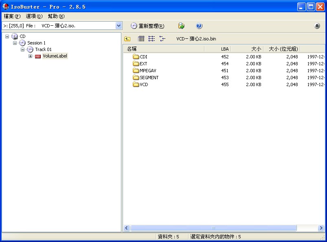
Task: Close the IsoBuster window
Action: (x=320, y=7)
